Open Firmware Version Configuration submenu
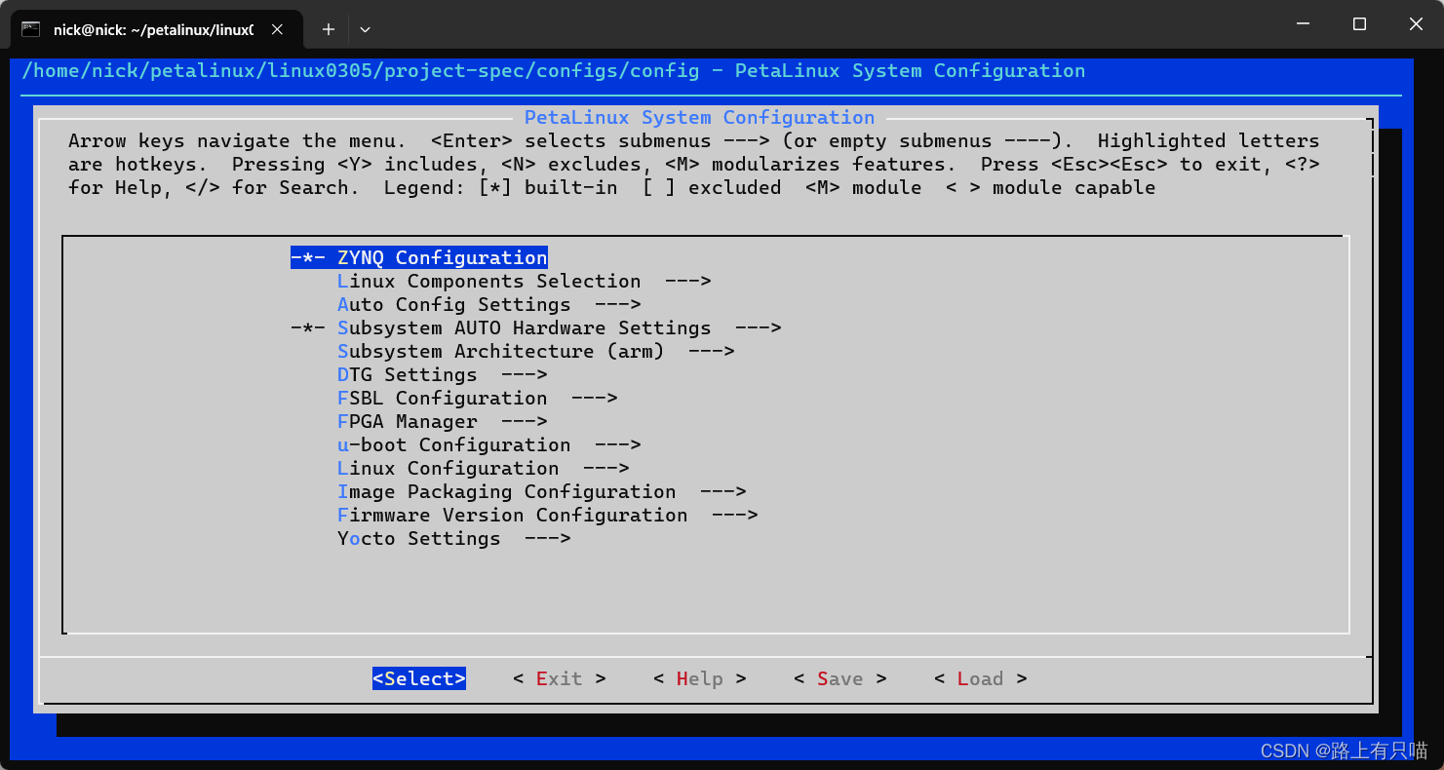Image resolution: width=1444 pixels, height=770 pixels. 548,515
